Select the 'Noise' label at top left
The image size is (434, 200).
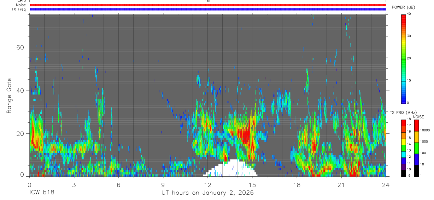pos(21,5)
